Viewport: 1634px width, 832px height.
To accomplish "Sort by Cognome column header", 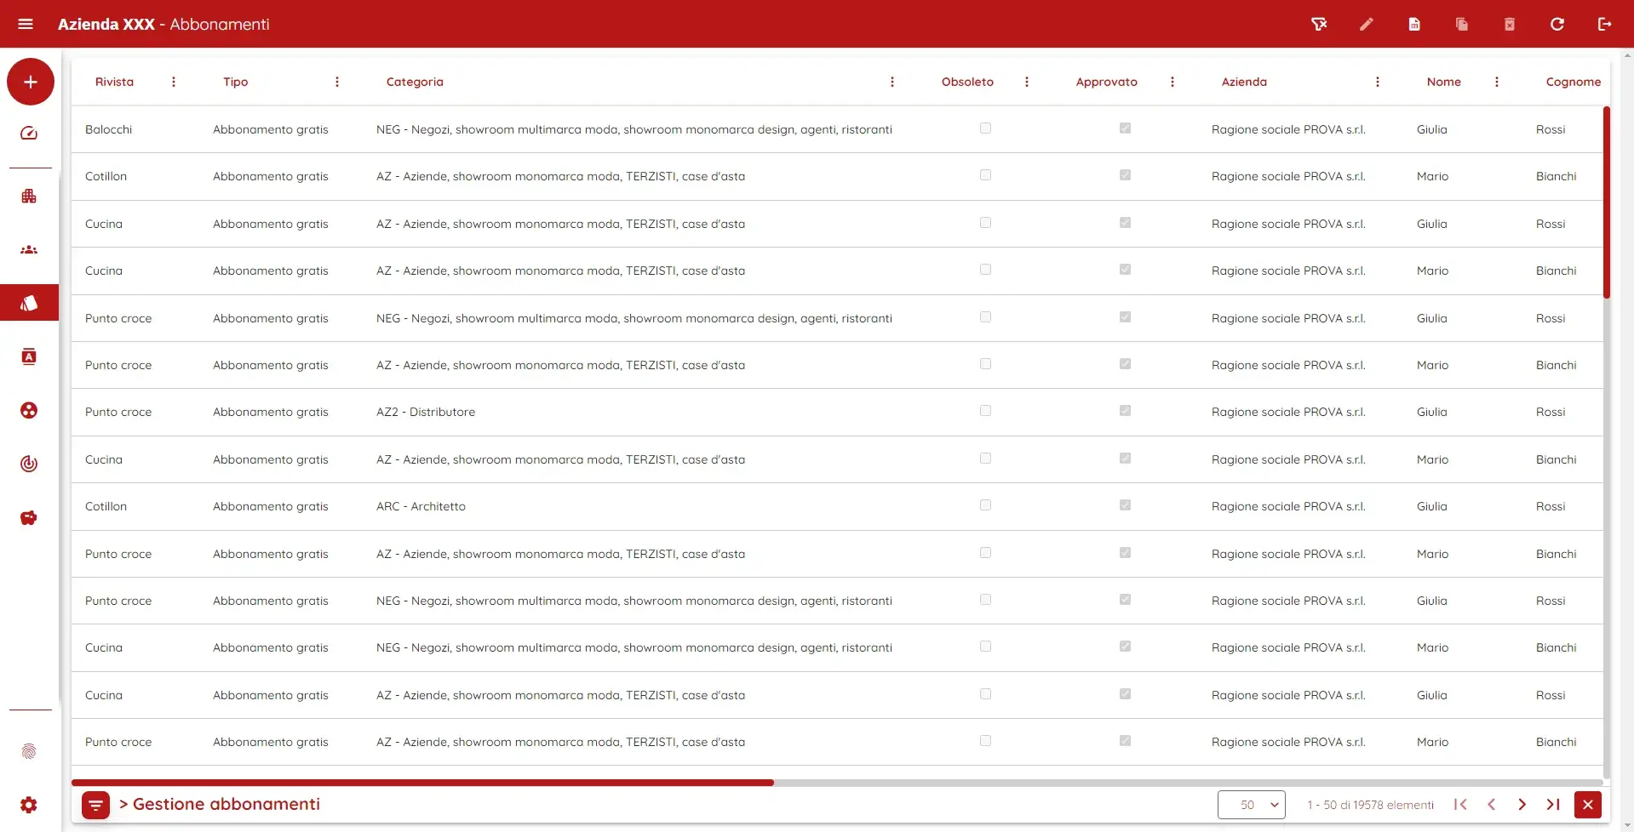I will coord(1574,82).
